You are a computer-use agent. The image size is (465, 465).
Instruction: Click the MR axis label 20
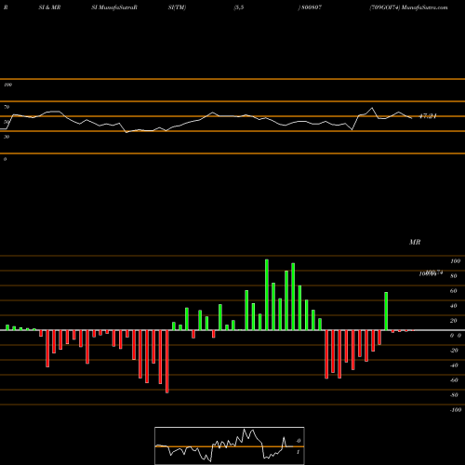(454, 321)
